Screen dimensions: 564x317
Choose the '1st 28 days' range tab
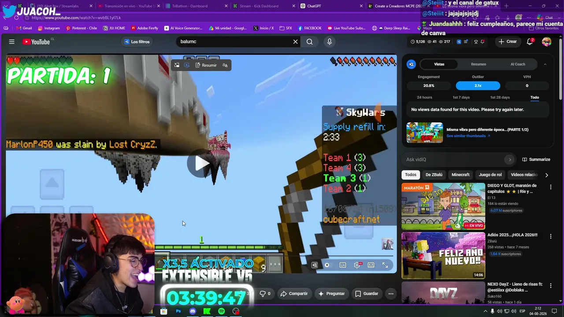pos(500,97)
